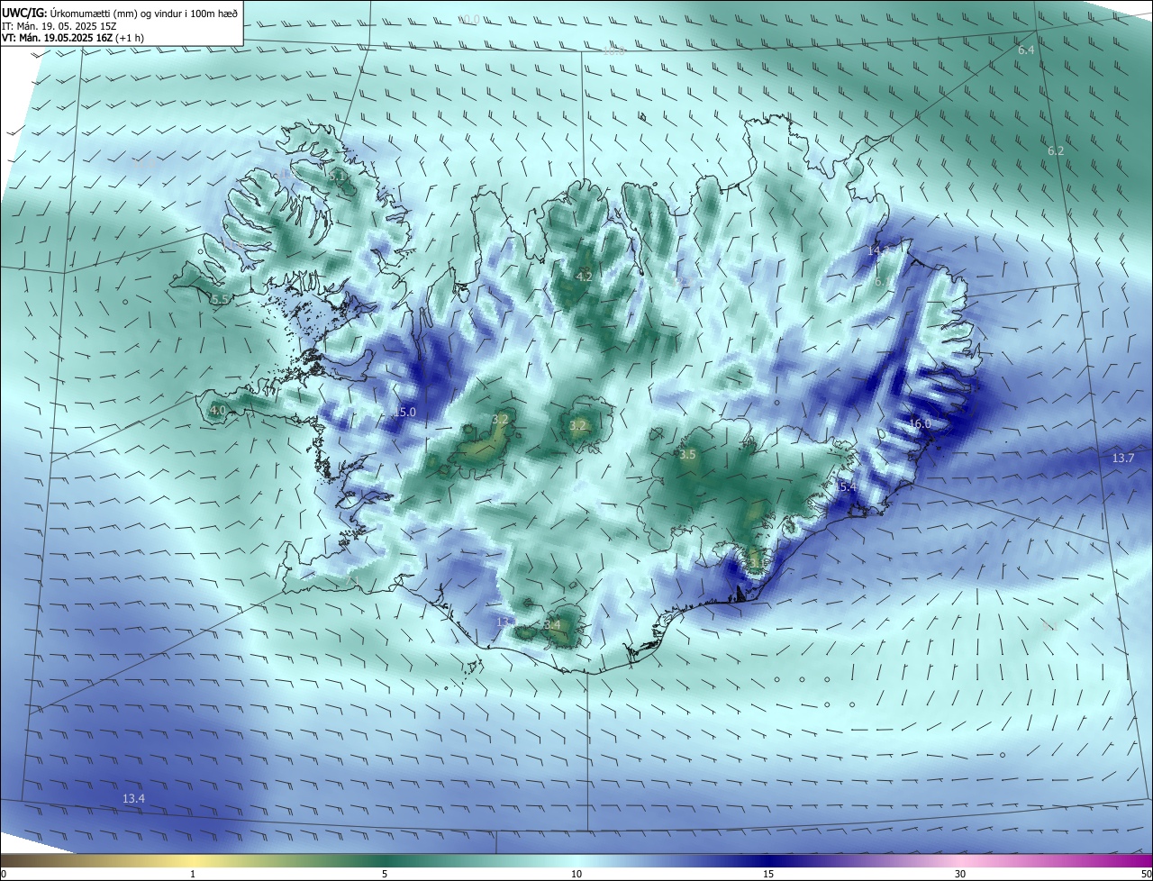1153x881 pixels.
Task: Click the colour scale tick label '5'
Action: pyautogui.click(x=385, y=874)
